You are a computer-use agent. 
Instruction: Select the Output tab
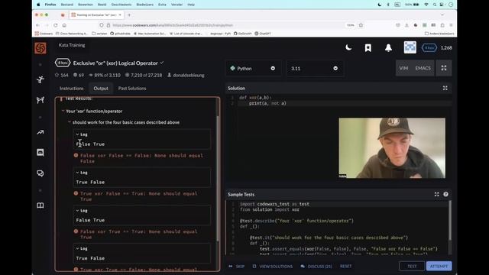click(x=101, y=89)
